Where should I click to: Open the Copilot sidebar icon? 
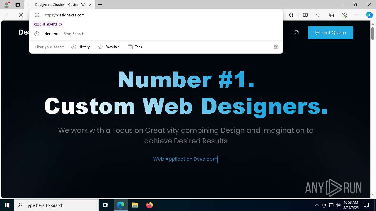(x=369, y=15)
